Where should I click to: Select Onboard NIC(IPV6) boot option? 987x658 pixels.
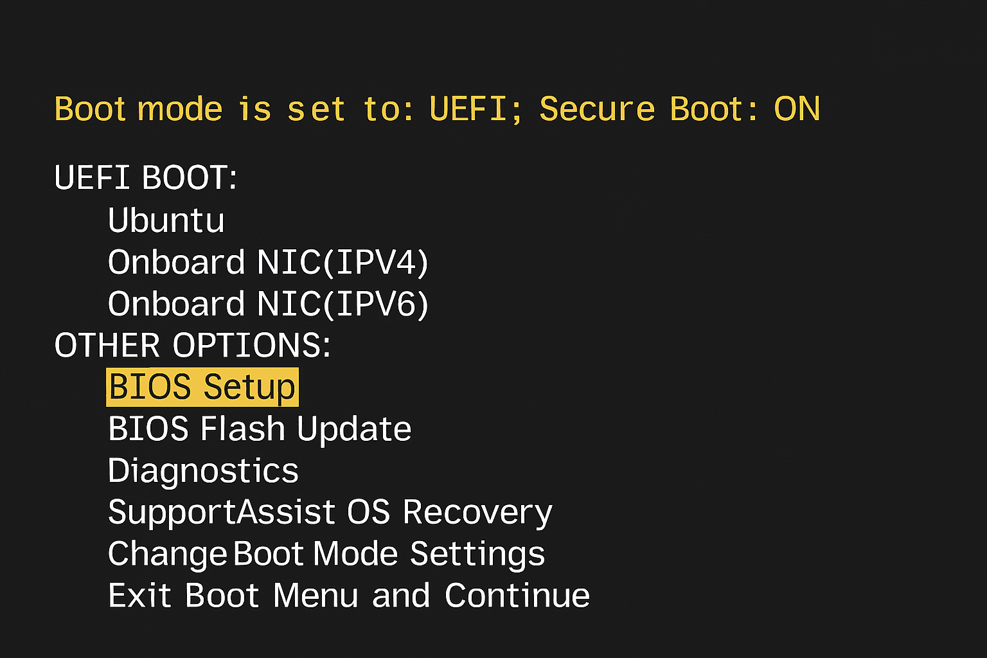click(x=268, y=304)
